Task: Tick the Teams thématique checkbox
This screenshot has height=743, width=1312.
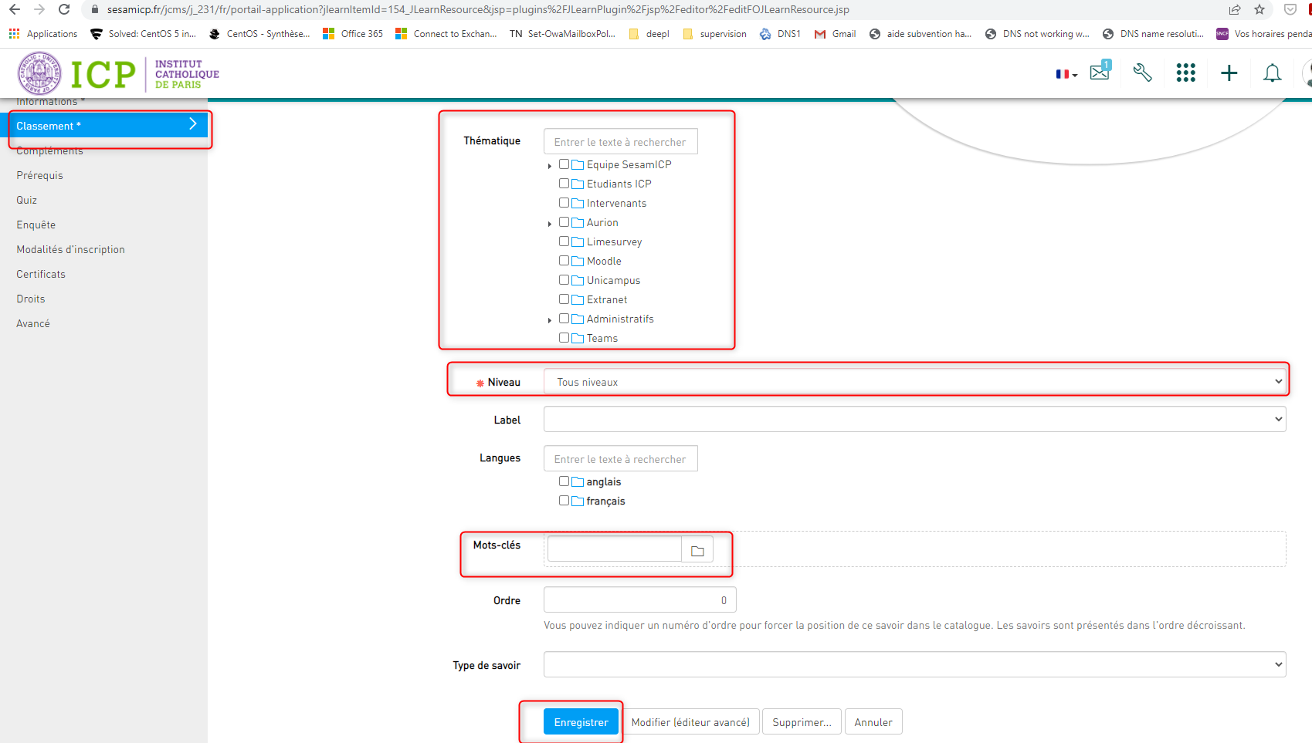Action: pos(564,338)
